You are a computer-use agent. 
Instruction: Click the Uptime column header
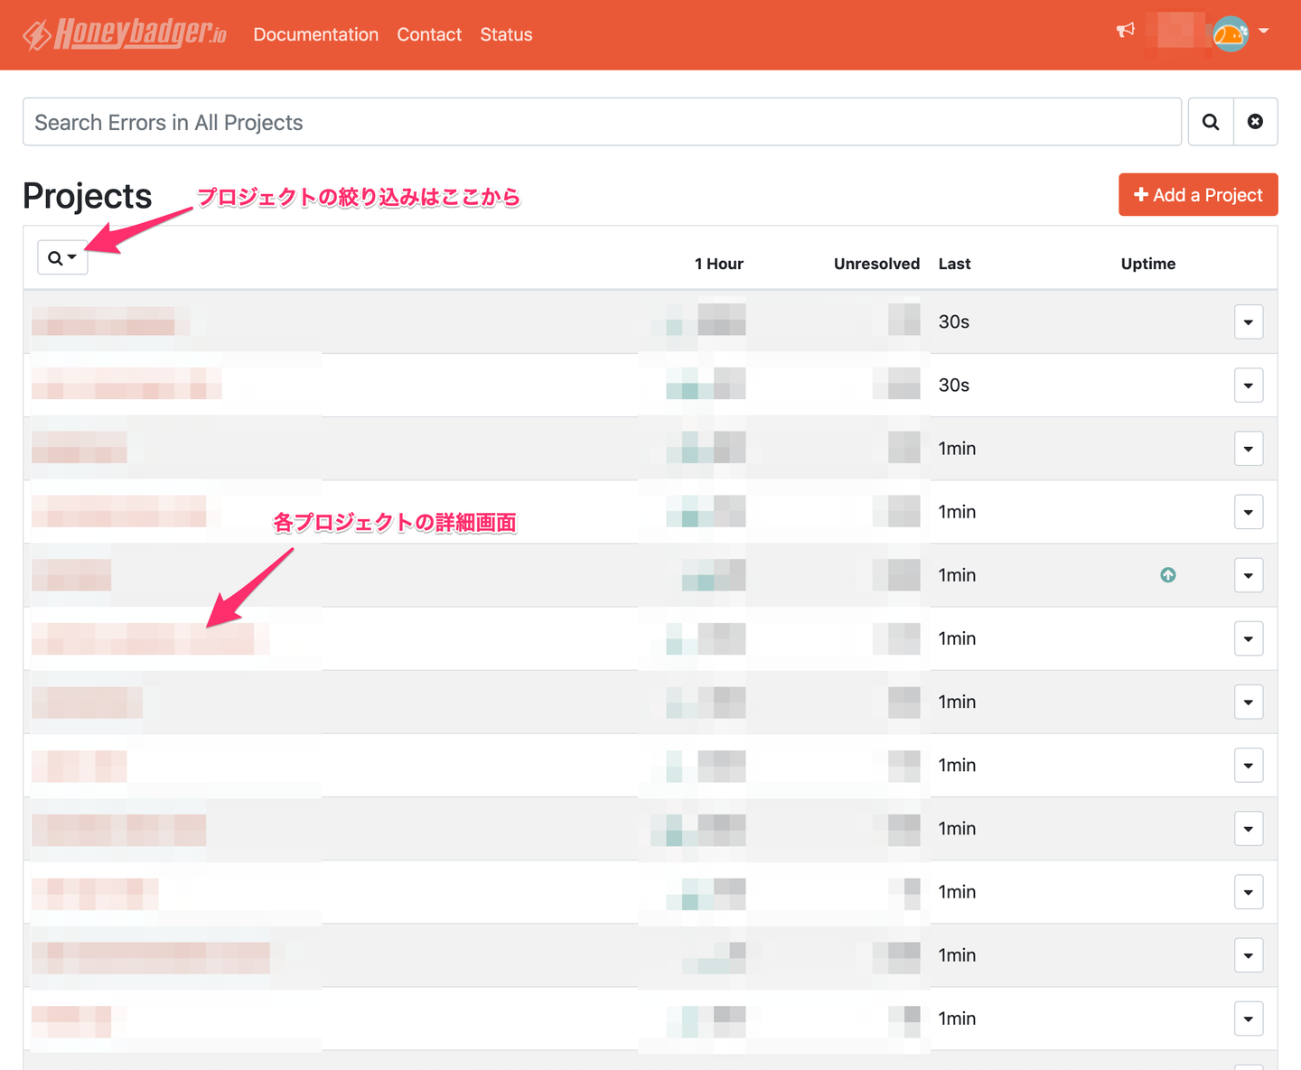point(1147,264)
